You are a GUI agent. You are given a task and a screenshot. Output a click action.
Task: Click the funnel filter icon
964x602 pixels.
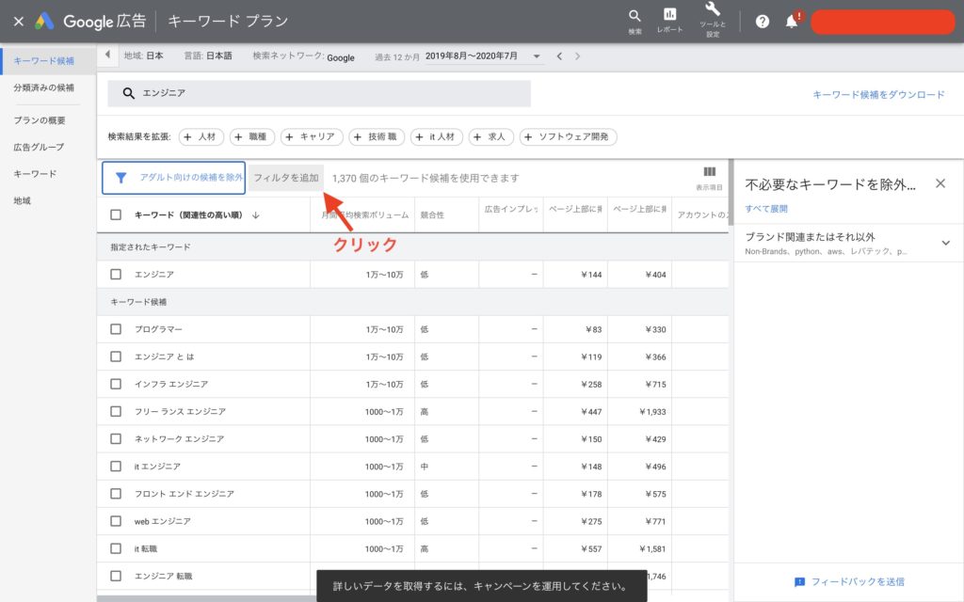(120, 178)
